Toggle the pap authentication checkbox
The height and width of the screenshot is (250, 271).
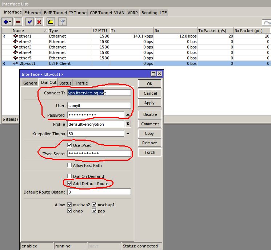point(94,211)
